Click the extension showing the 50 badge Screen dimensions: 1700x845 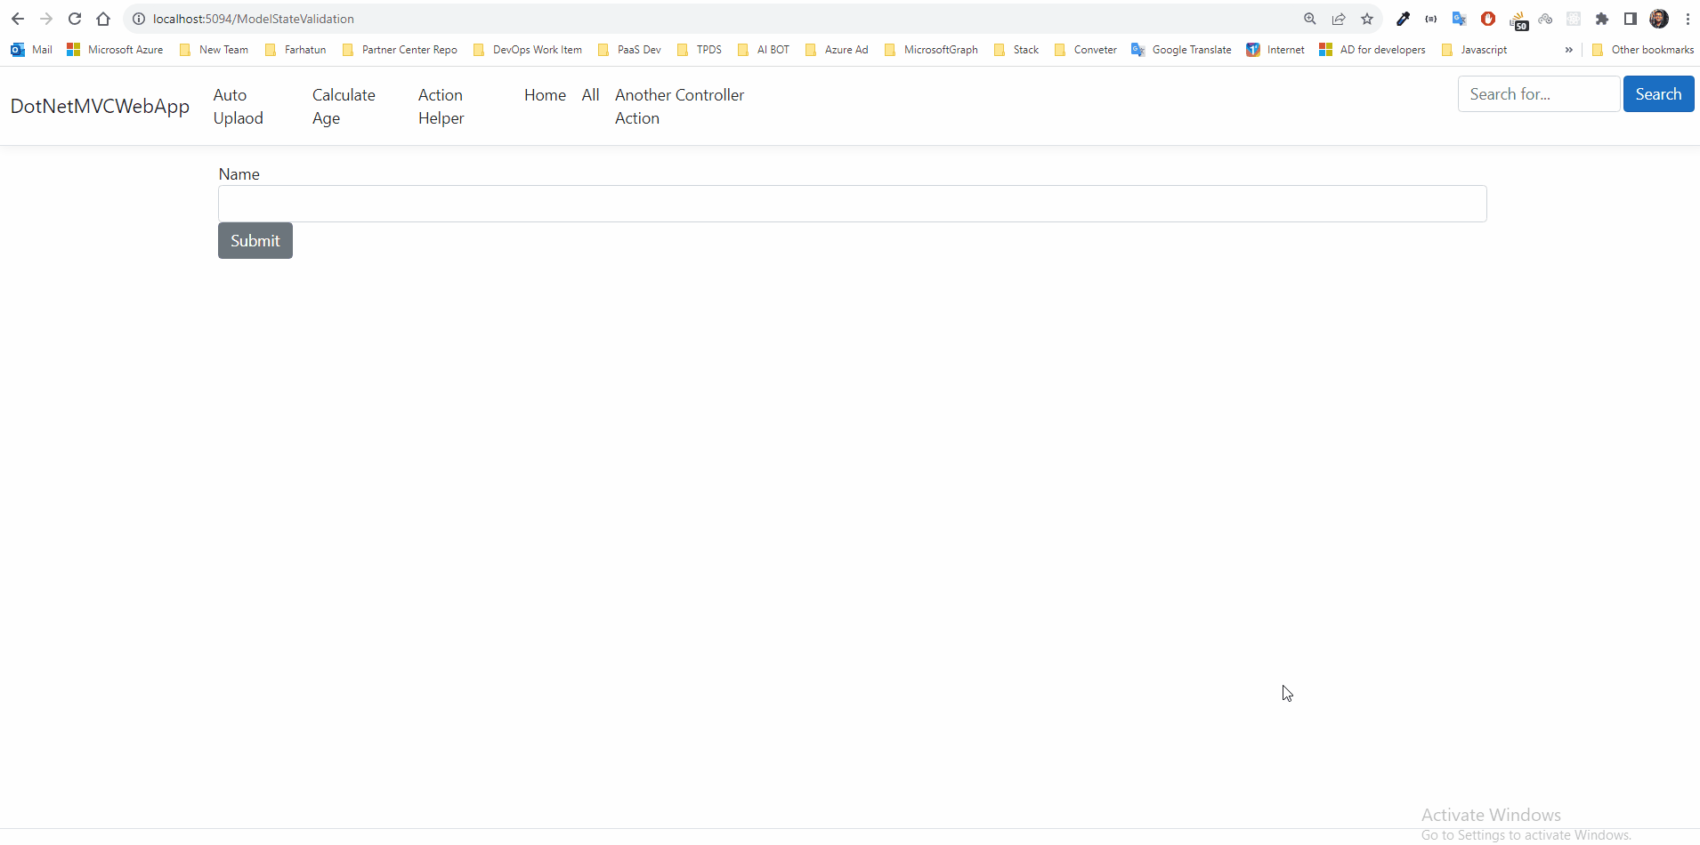[x=1518, y=19]
